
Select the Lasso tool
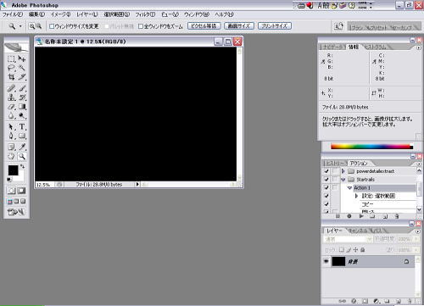click(x=11, y=68)
